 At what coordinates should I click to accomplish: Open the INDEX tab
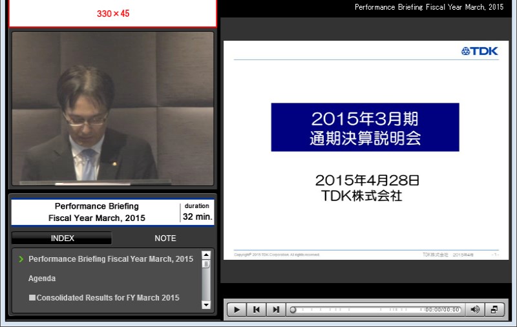click(62, 238)
